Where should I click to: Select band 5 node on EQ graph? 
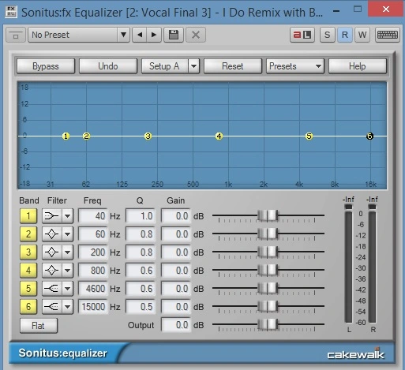[309, 136]
